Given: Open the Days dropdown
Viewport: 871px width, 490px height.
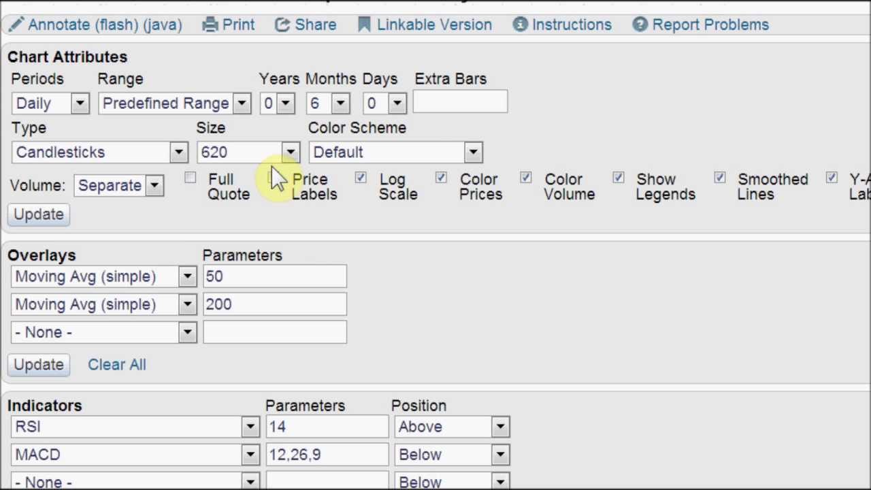Looking at the screenshot, I should (385, 103).
